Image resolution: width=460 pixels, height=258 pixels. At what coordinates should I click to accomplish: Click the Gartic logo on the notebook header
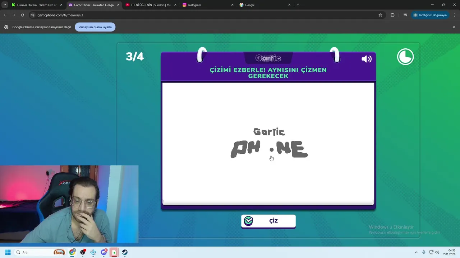(x=268, y=58)
